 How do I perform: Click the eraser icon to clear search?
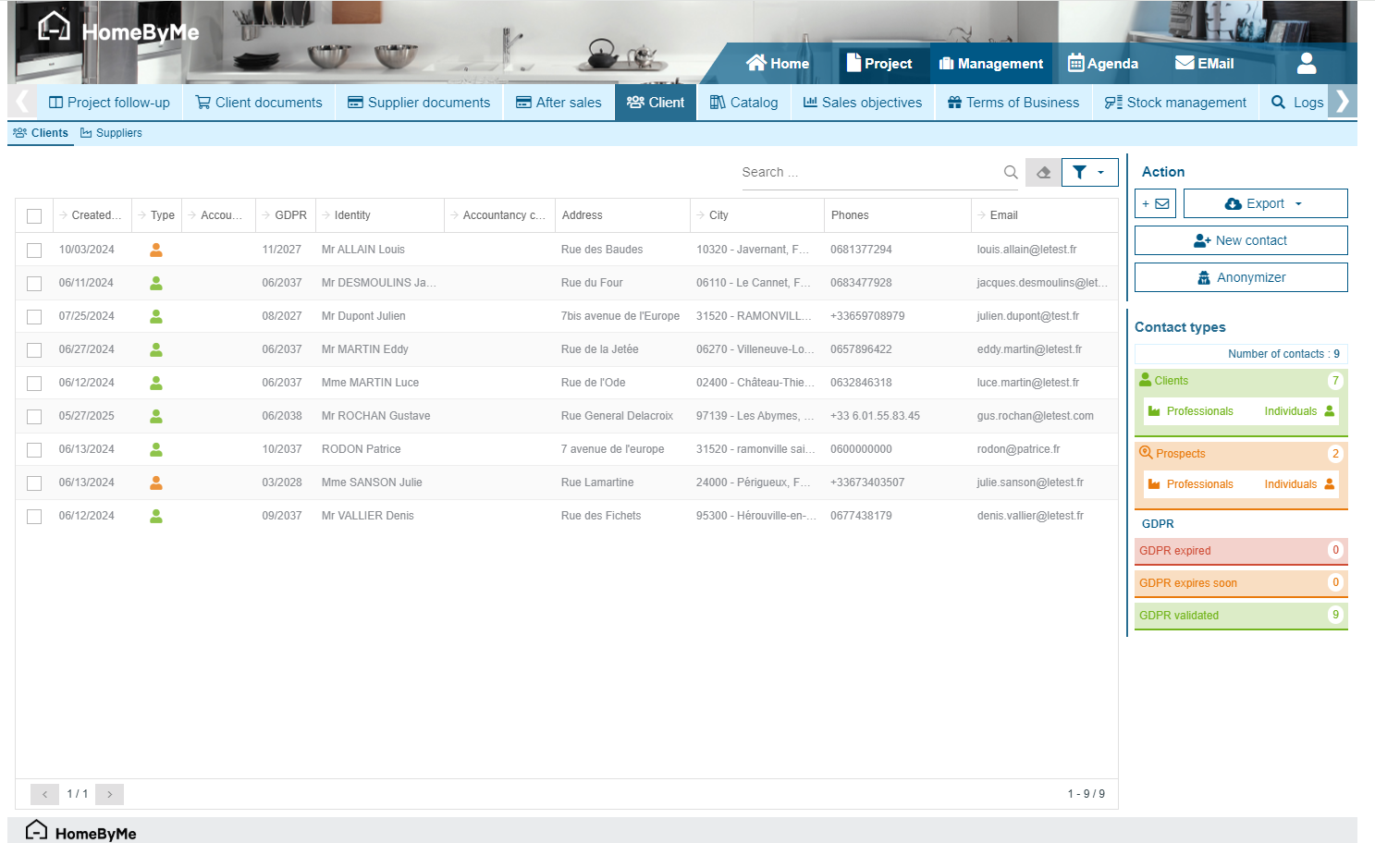1043,172
